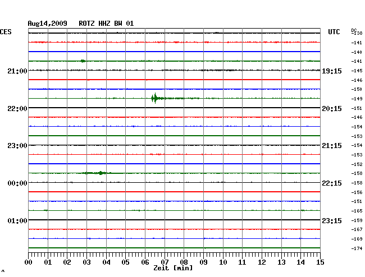
Task: Select the 22:00 local time label
Action: coord(17,109)
